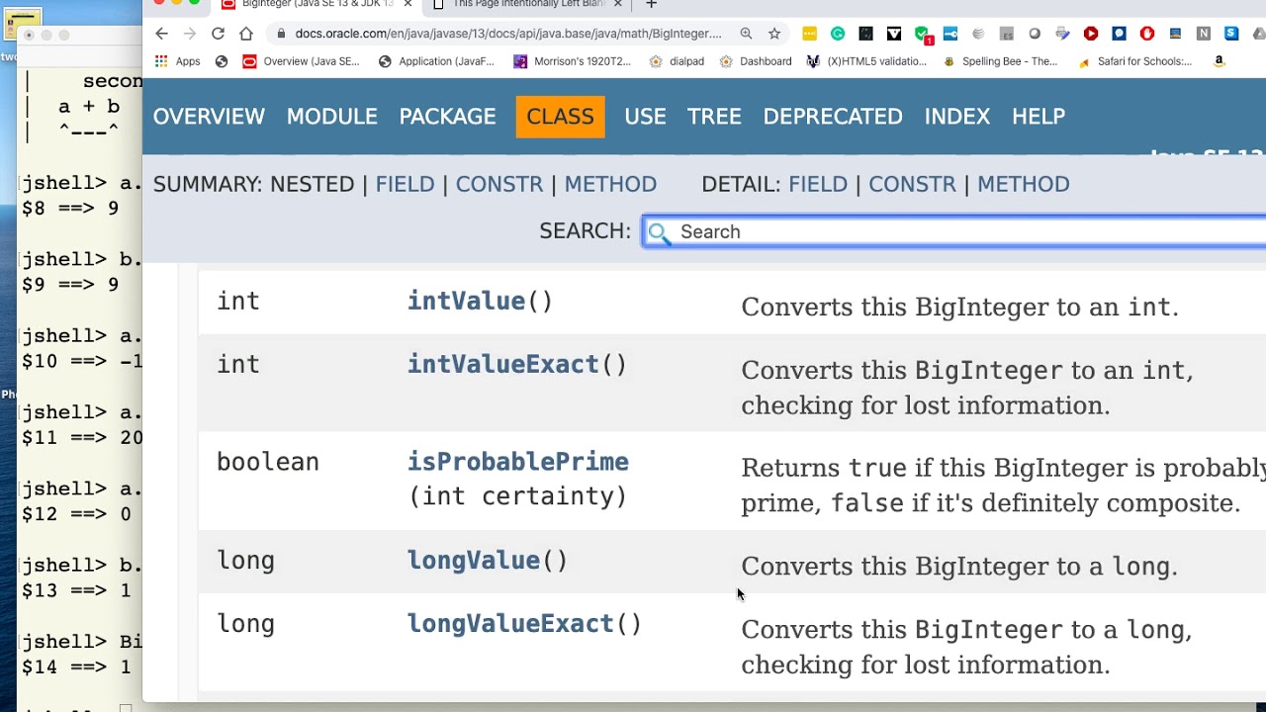
Task: Select TREE in the navigation bar
Action: pyautogui.click(x=714, y=117)
